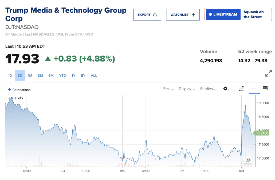The width and height of the screenshot is (275, 180).
Task: Open the 5m interval dropdown
Action: click(x=168, y=89)
